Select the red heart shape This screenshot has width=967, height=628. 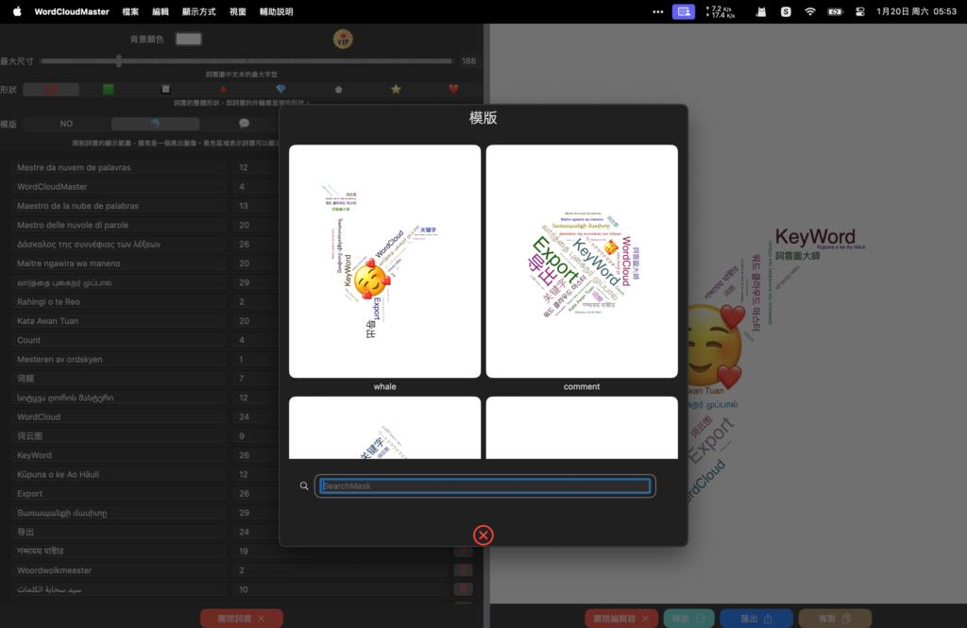453,90
